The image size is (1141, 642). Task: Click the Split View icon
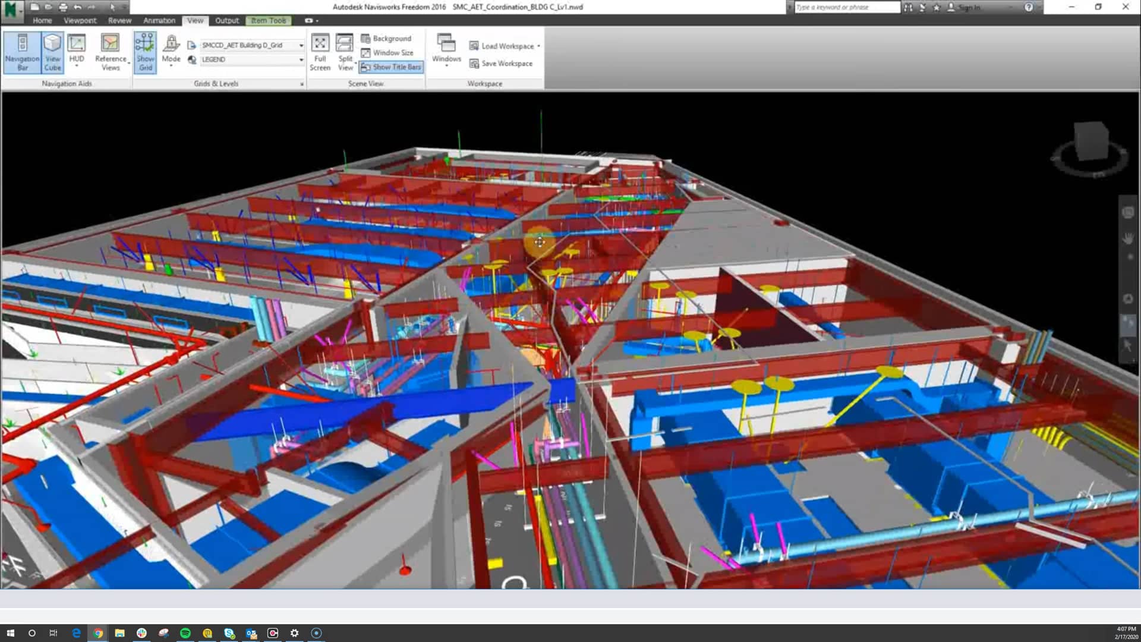345,53
